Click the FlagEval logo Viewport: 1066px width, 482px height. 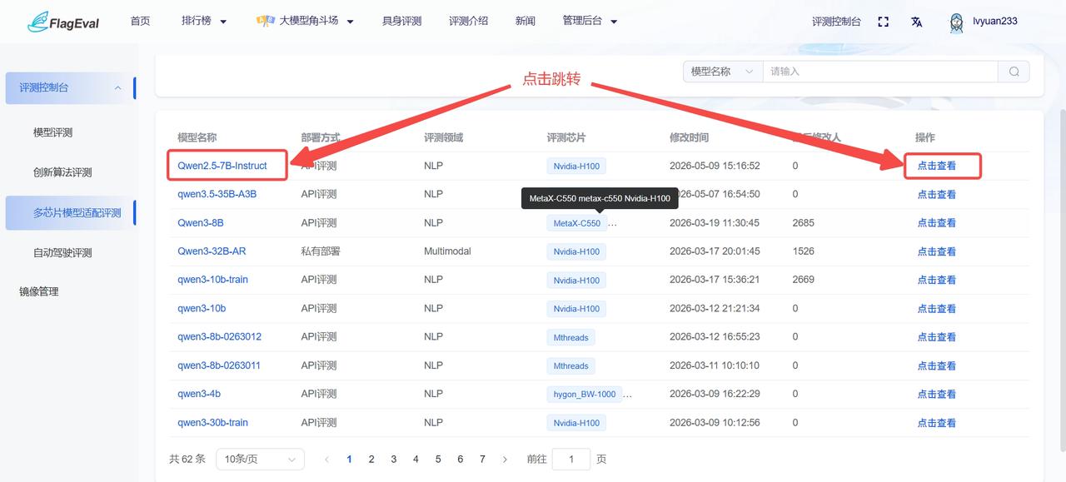click(x=63, y=22)
